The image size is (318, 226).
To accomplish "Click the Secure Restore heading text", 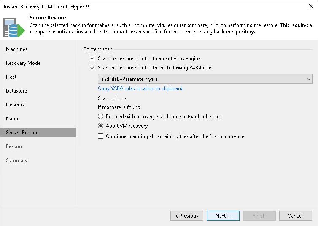I will [x=48, y=18].
